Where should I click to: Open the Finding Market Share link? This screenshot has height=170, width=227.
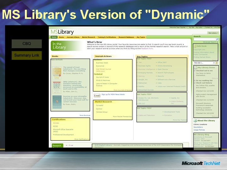tap(202, 57)
